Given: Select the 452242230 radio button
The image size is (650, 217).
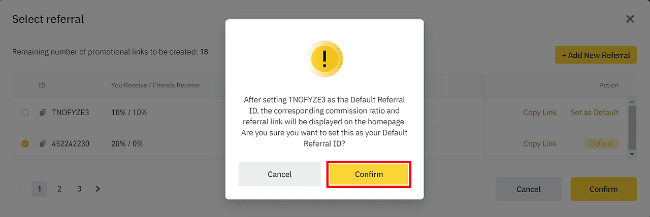Looking at the screenshot, I should click(25, 143).
